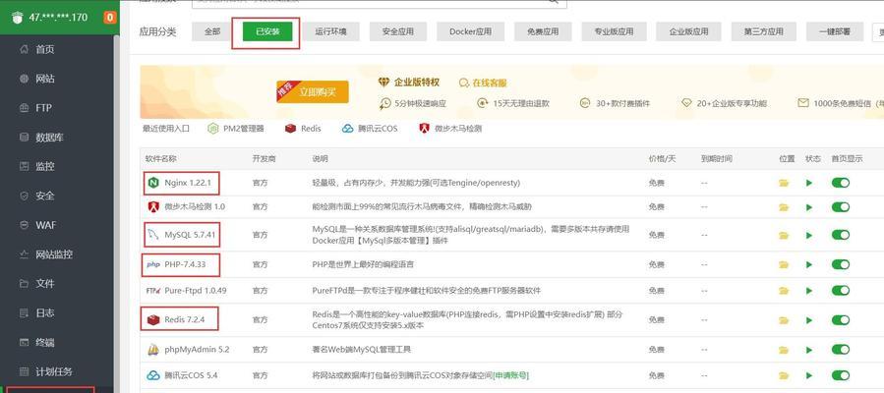Toggle homepage display for 腾讯云COS 5.4
This screenshot has width=884, height=393.
point(840,375)
